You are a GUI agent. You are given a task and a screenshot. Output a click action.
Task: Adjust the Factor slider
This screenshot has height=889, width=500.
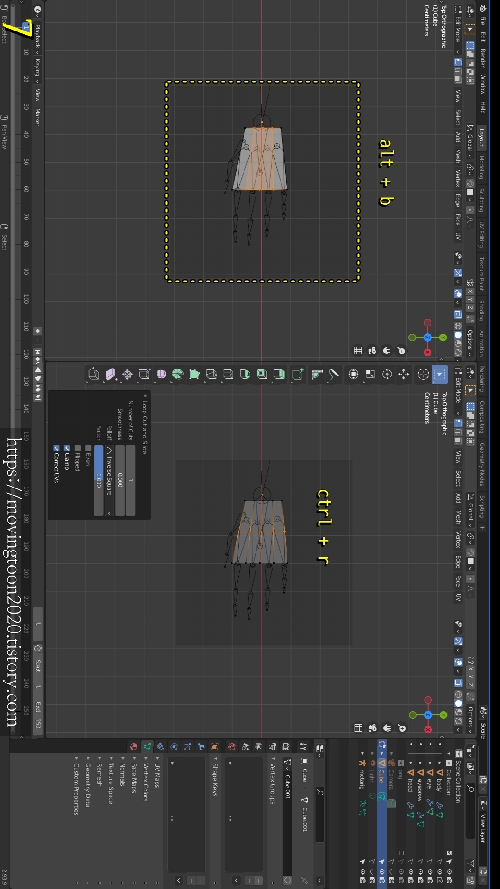[99, 481]
